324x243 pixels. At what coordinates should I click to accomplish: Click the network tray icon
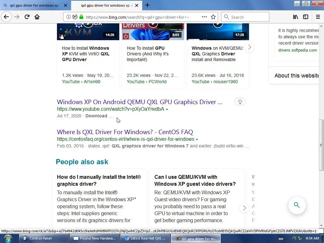tap(294, 238)
